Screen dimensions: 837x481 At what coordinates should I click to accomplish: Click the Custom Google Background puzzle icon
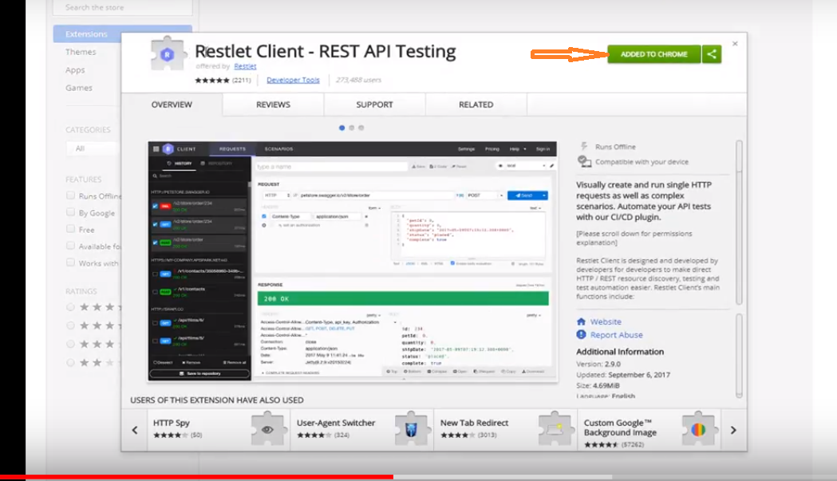pos(698,429)
